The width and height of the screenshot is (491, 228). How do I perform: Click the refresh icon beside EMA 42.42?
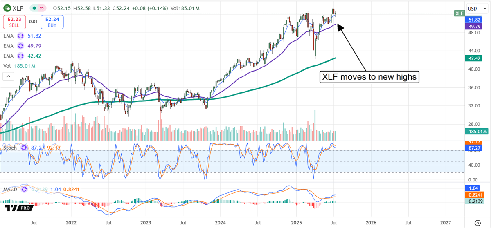coord(20,56)
